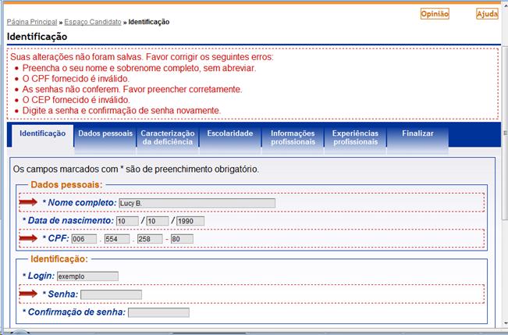Click the '* Confirmação de senha:' label

pyautogui.click(x=74, y=312)
